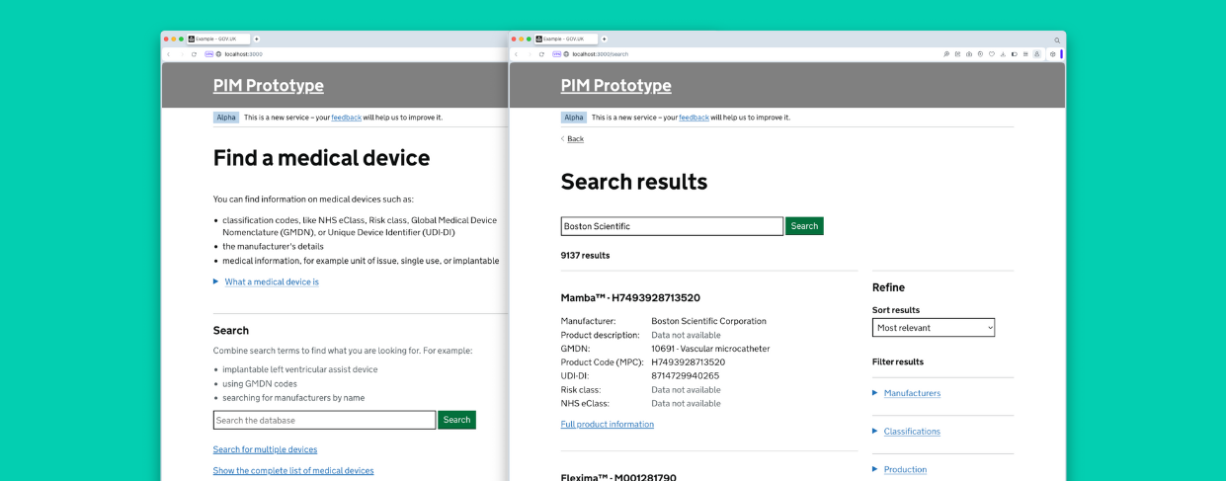Open a new tab in the left browser window
The image size is (1226, 481).
tap(257, 39)
